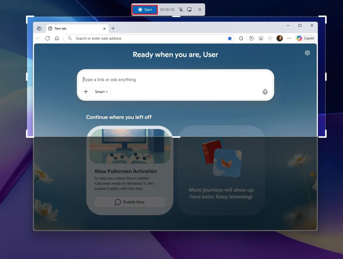Screen dimensions: 343x259
Task: Open the browser settings menu via ellipsis
Action: tap(289, 38)
